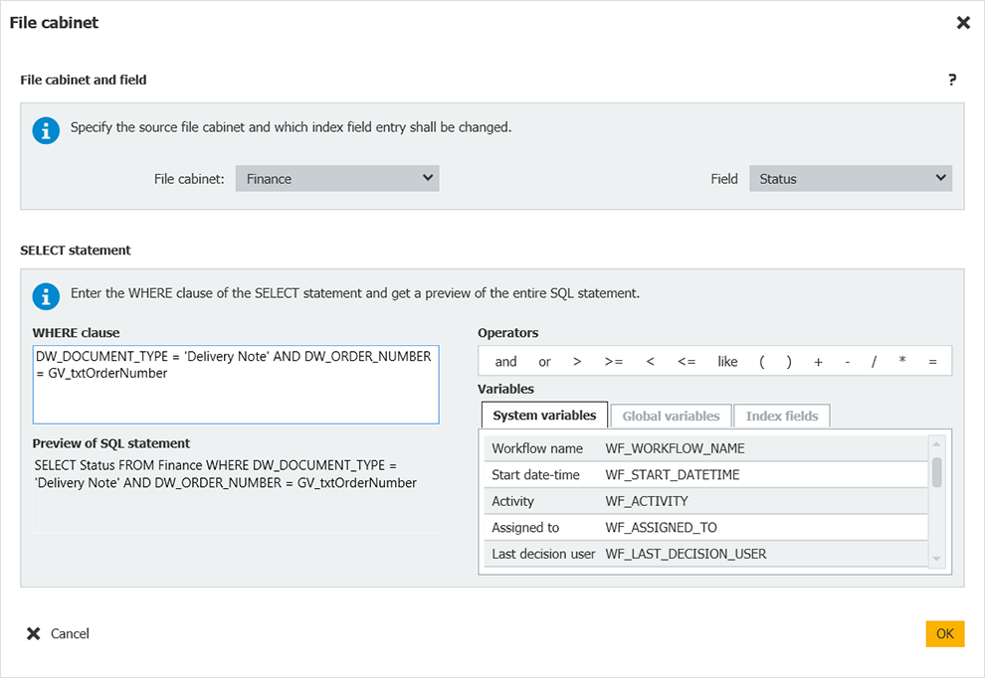Screen dimensions: 985x678
Task: Open the File cabinet dropdown showing Finance
Action: click(336, 178)
